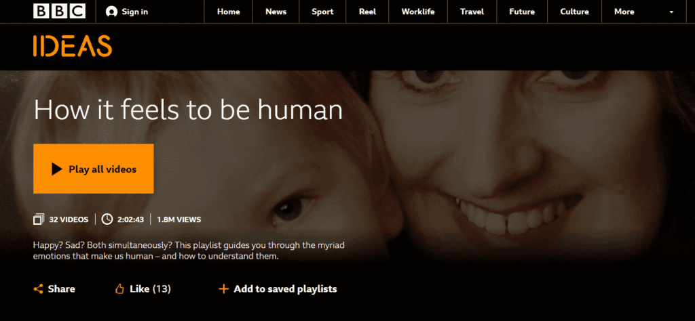Image resolution: width=695 pixels, height=321 pixels.
Task: Click the clock duration icon
Action: point(107,219)
